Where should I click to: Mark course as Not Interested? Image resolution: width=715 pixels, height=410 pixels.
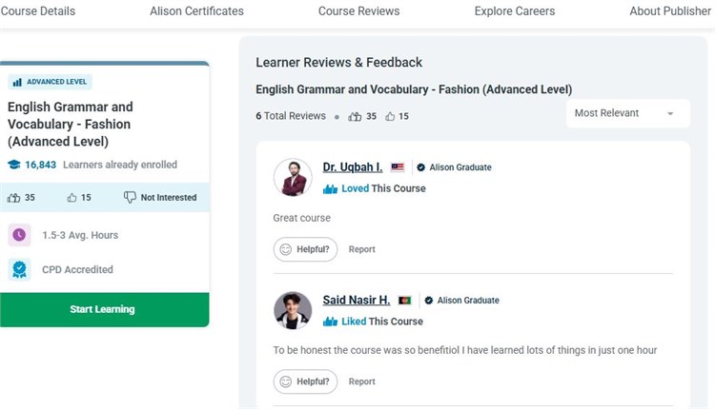(160, 198)
